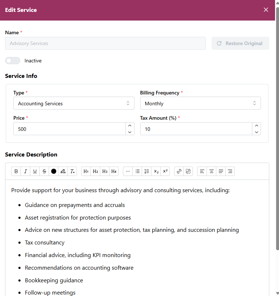Apply superscript formatting
Viewport: 279px width, 296px height.
pyautogui.click(x=165, y=171)
